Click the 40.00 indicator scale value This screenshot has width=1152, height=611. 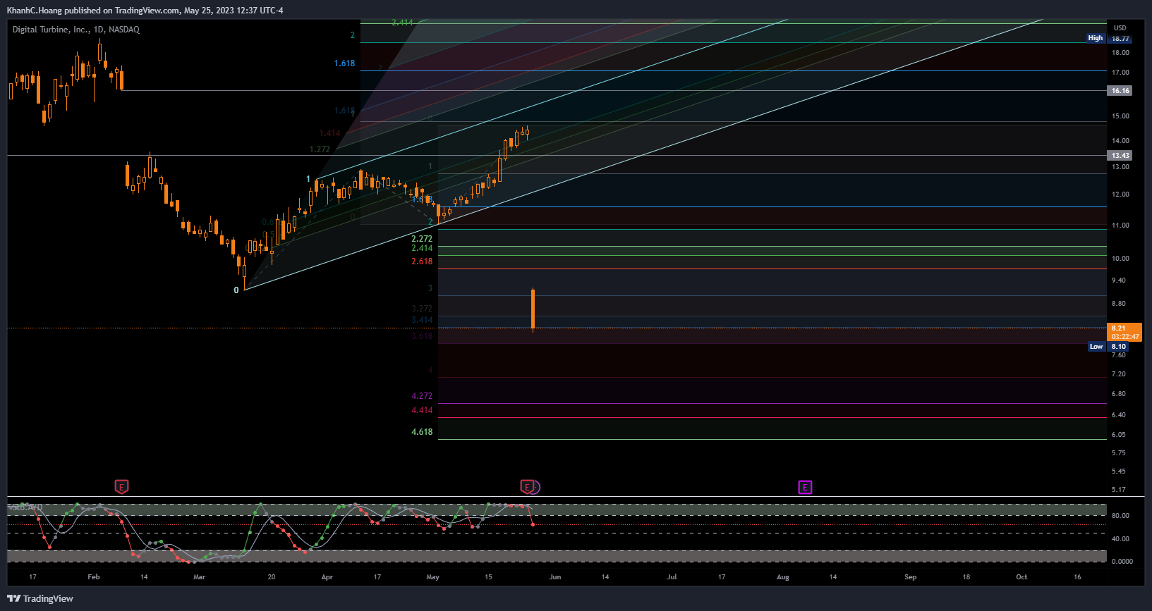1120,538
